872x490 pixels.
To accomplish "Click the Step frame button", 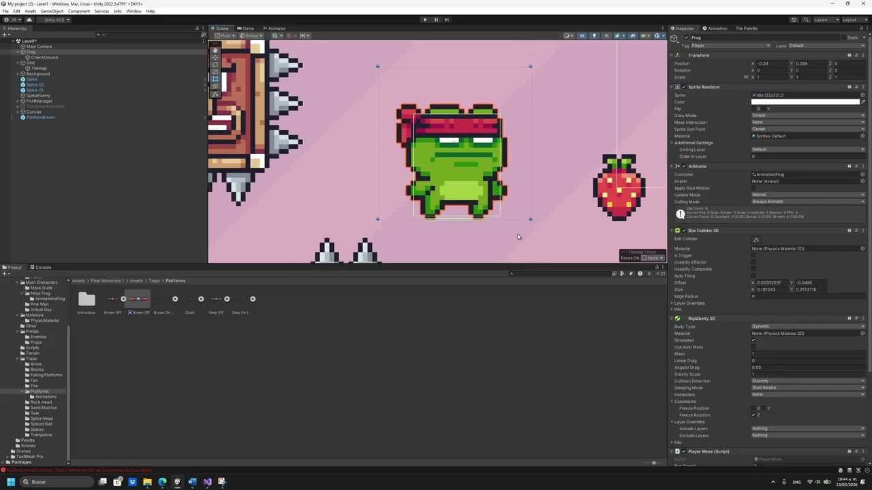I will click(447, 20).
